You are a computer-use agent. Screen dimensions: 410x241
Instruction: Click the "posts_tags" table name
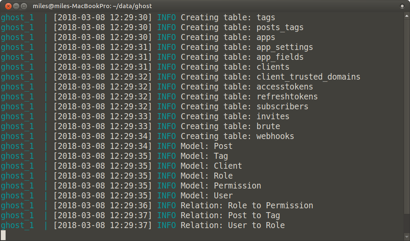click(x=280, y=28)
